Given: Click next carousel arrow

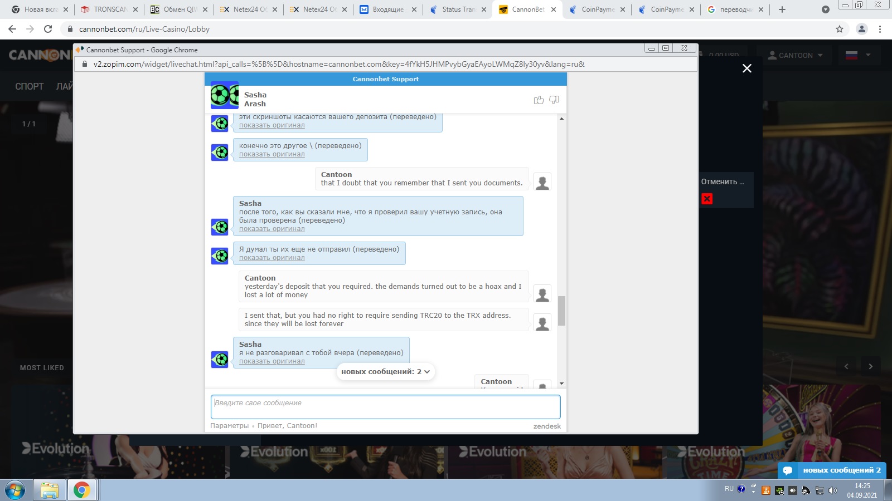Looking at the screenshot, I should [870, 366].
